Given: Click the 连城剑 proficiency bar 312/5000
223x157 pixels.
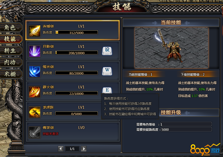Looking at the screenshot, I should [x=76, y=32].
